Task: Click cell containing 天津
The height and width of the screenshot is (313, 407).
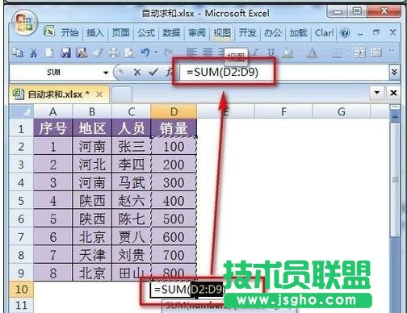Action: (92, 255)
